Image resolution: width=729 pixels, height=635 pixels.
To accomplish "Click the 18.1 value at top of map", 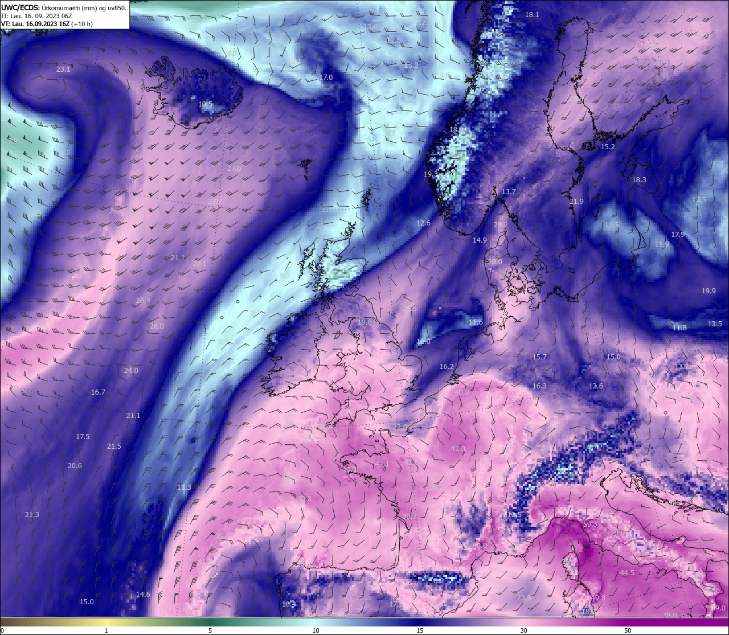I will pos(532,15).
